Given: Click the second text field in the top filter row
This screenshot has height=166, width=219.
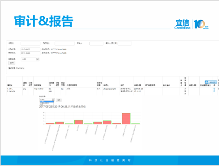Looking at the screenshot, I should pos(65,44).
